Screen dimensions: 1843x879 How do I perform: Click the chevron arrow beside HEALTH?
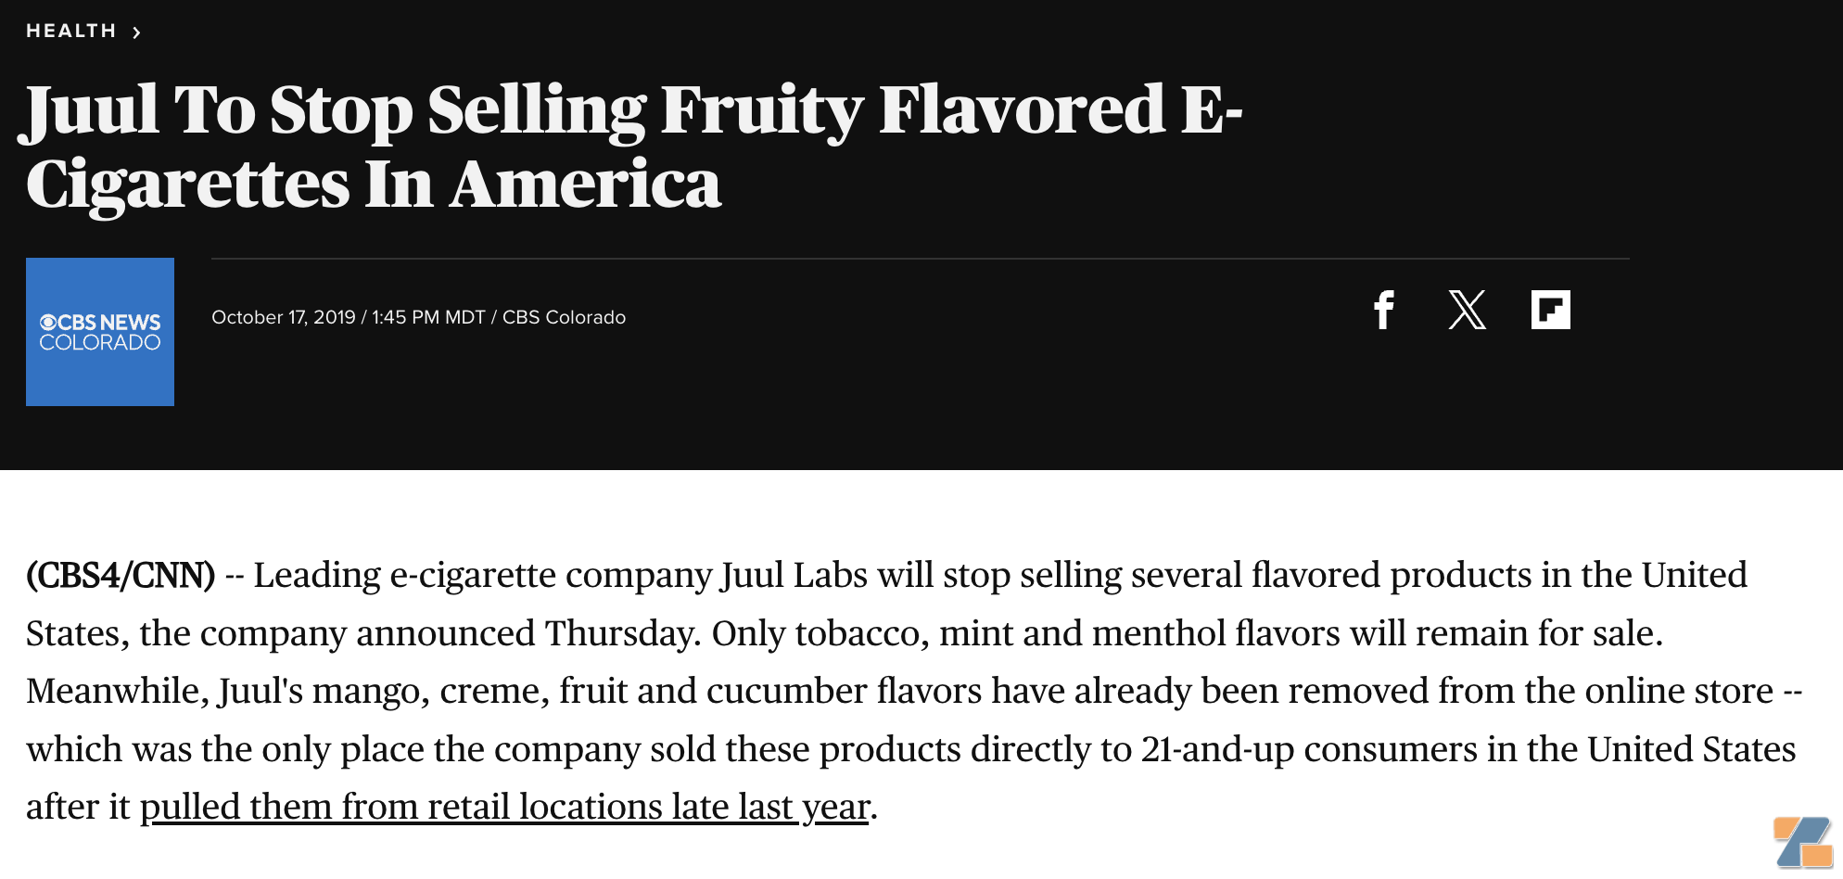136,32
